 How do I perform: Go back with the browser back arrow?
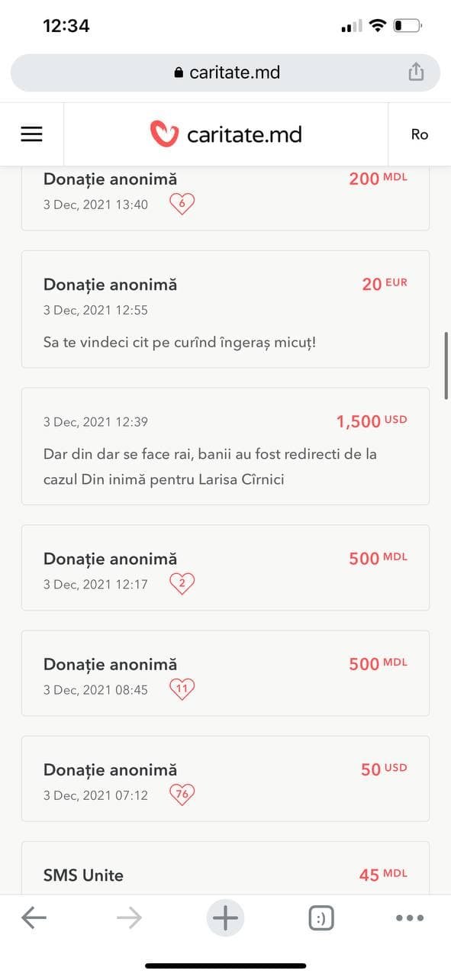(34, 917)
